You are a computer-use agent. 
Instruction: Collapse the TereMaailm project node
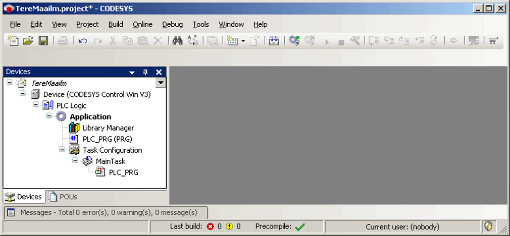click(10, 83)
